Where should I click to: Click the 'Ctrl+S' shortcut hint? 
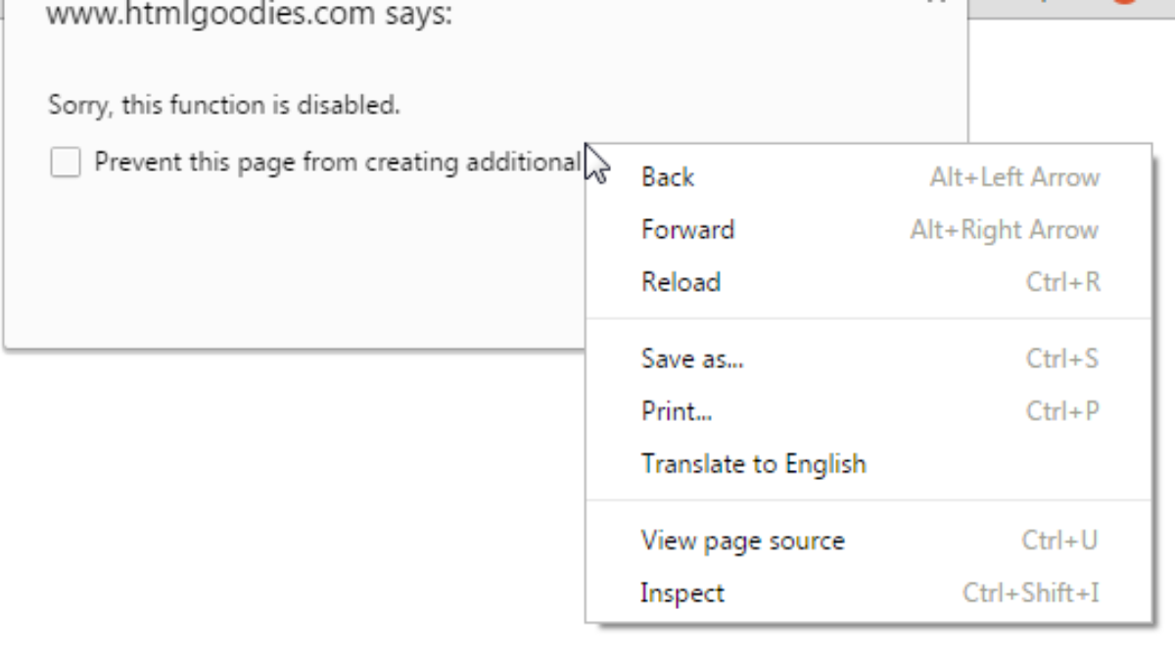tap(1061, 358)
